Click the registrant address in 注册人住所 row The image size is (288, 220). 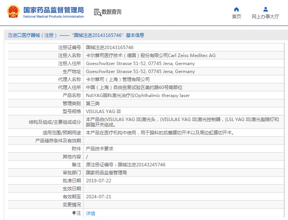click(x=140, y=64)
